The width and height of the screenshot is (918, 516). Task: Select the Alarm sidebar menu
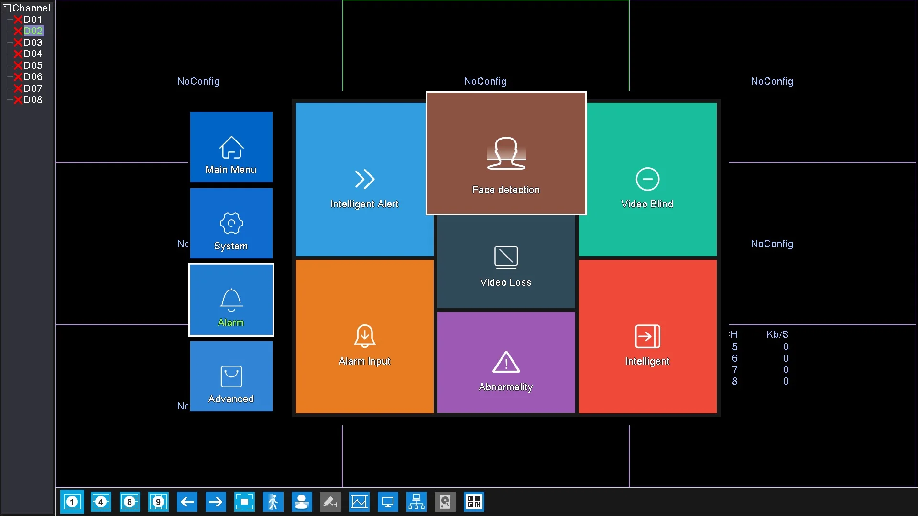pos(231,300)
